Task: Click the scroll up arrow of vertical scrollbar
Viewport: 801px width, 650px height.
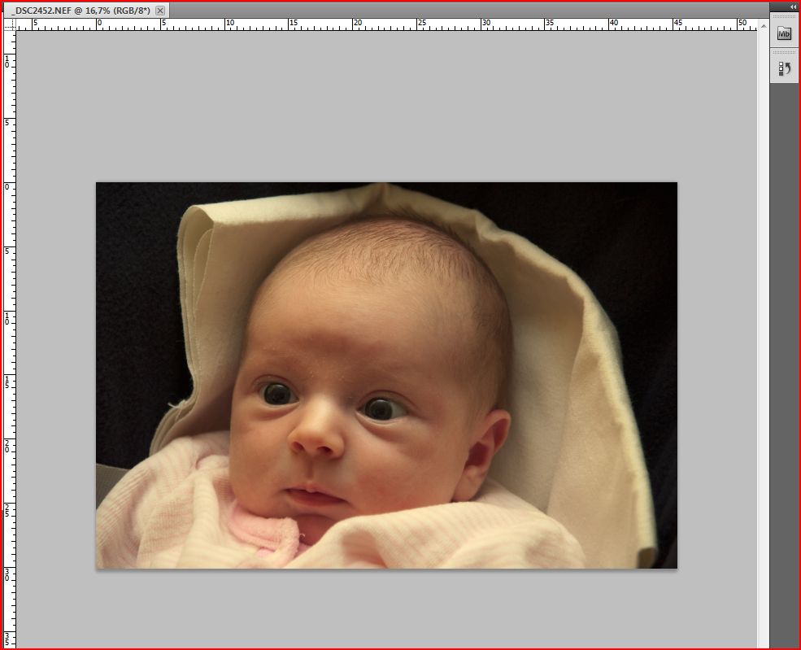Action: click(763, 24)
